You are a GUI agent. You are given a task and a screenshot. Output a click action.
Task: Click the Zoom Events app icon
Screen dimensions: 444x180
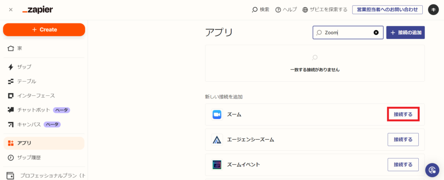tap(217, 165)
